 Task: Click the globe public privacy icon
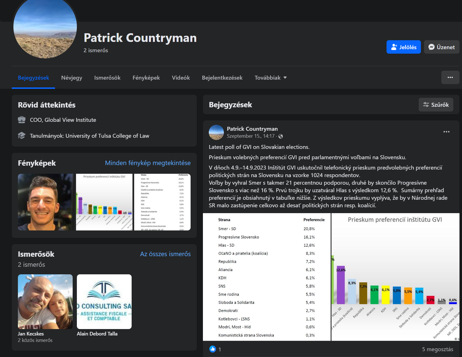click(x=281, y=136)
